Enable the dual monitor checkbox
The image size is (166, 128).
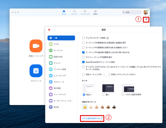click(84, 38)
